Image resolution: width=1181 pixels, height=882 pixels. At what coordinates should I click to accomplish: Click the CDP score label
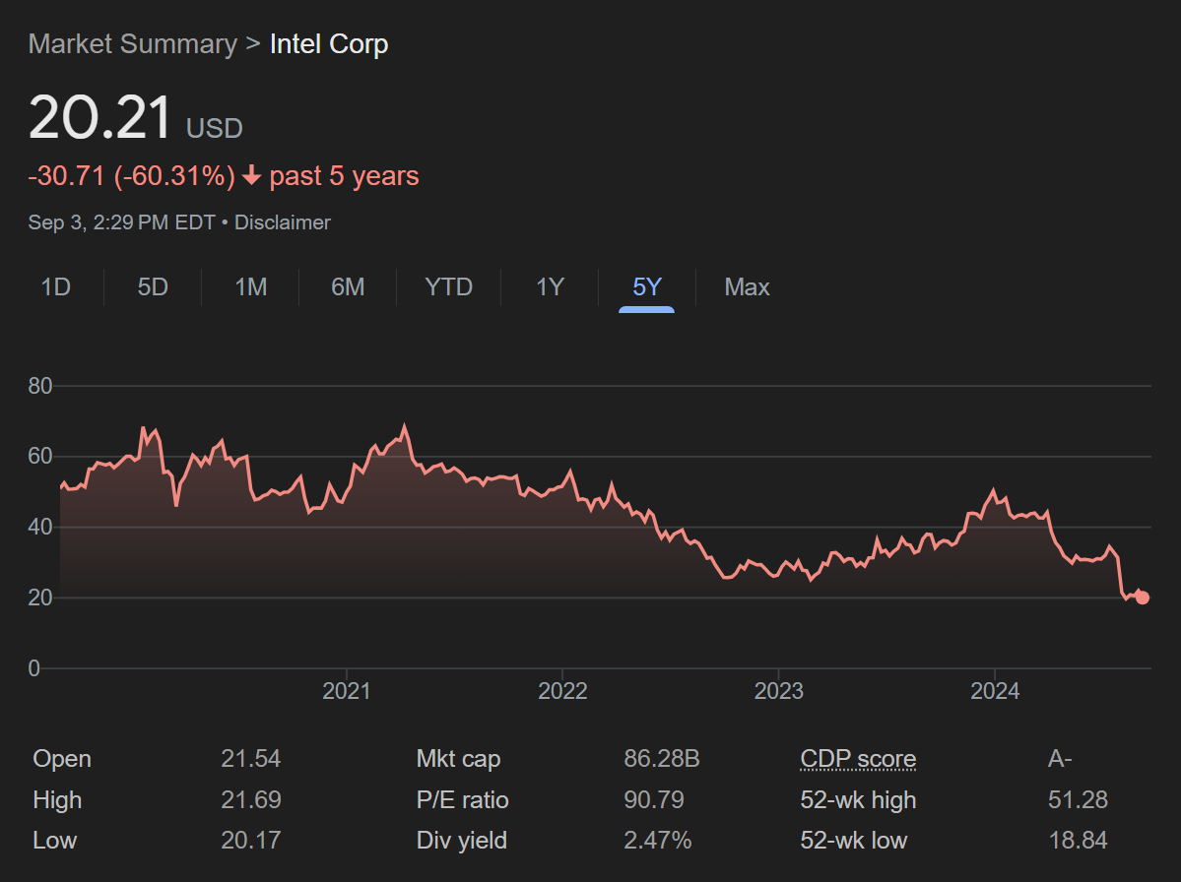click(x=858, y=759)
